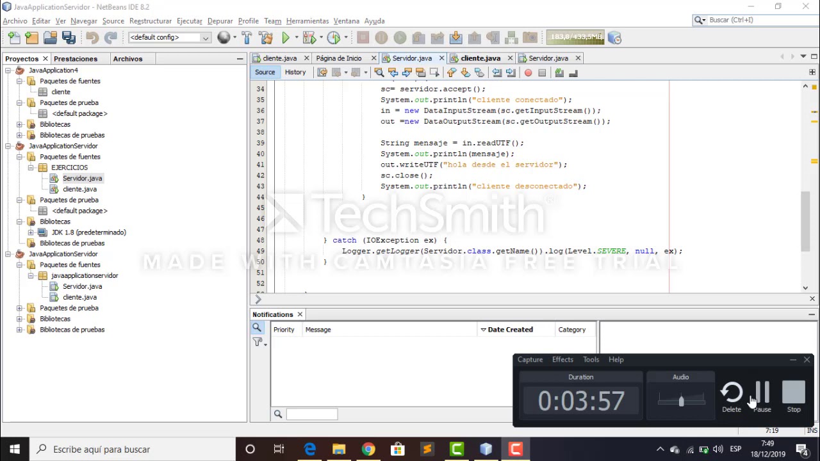Screen dimensions: 820x461
Task: Open the Camtasia Capture menu
Action: 530,360
